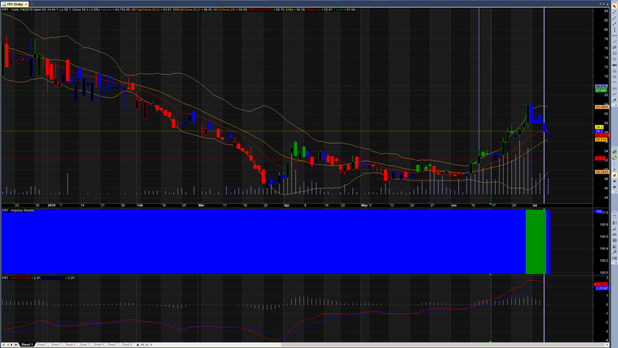Click the 67.045 green price label
Screen dimensions: 618x348
pos(601,90)
